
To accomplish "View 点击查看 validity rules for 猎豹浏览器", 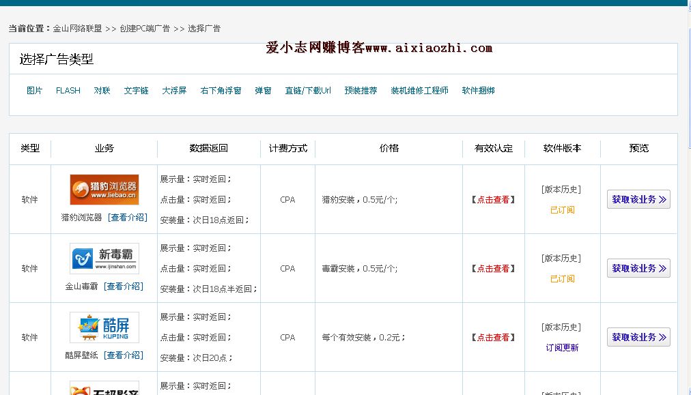I will (493, 199).
